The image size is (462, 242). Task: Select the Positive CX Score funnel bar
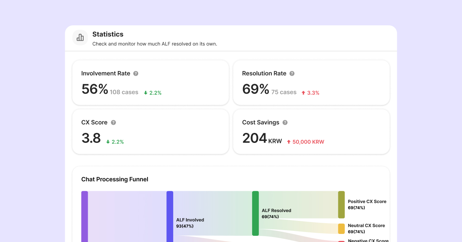pyautogui.click(x=341, y=204)
